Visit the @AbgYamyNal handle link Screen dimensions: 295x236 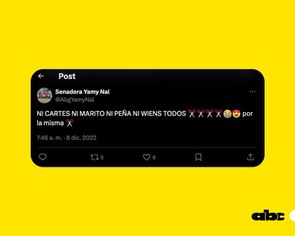[75, 99]
